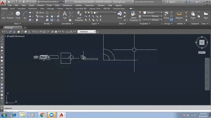
Task: Click Multiline Text 'A' on left toolbar
Action: [2, 98]
